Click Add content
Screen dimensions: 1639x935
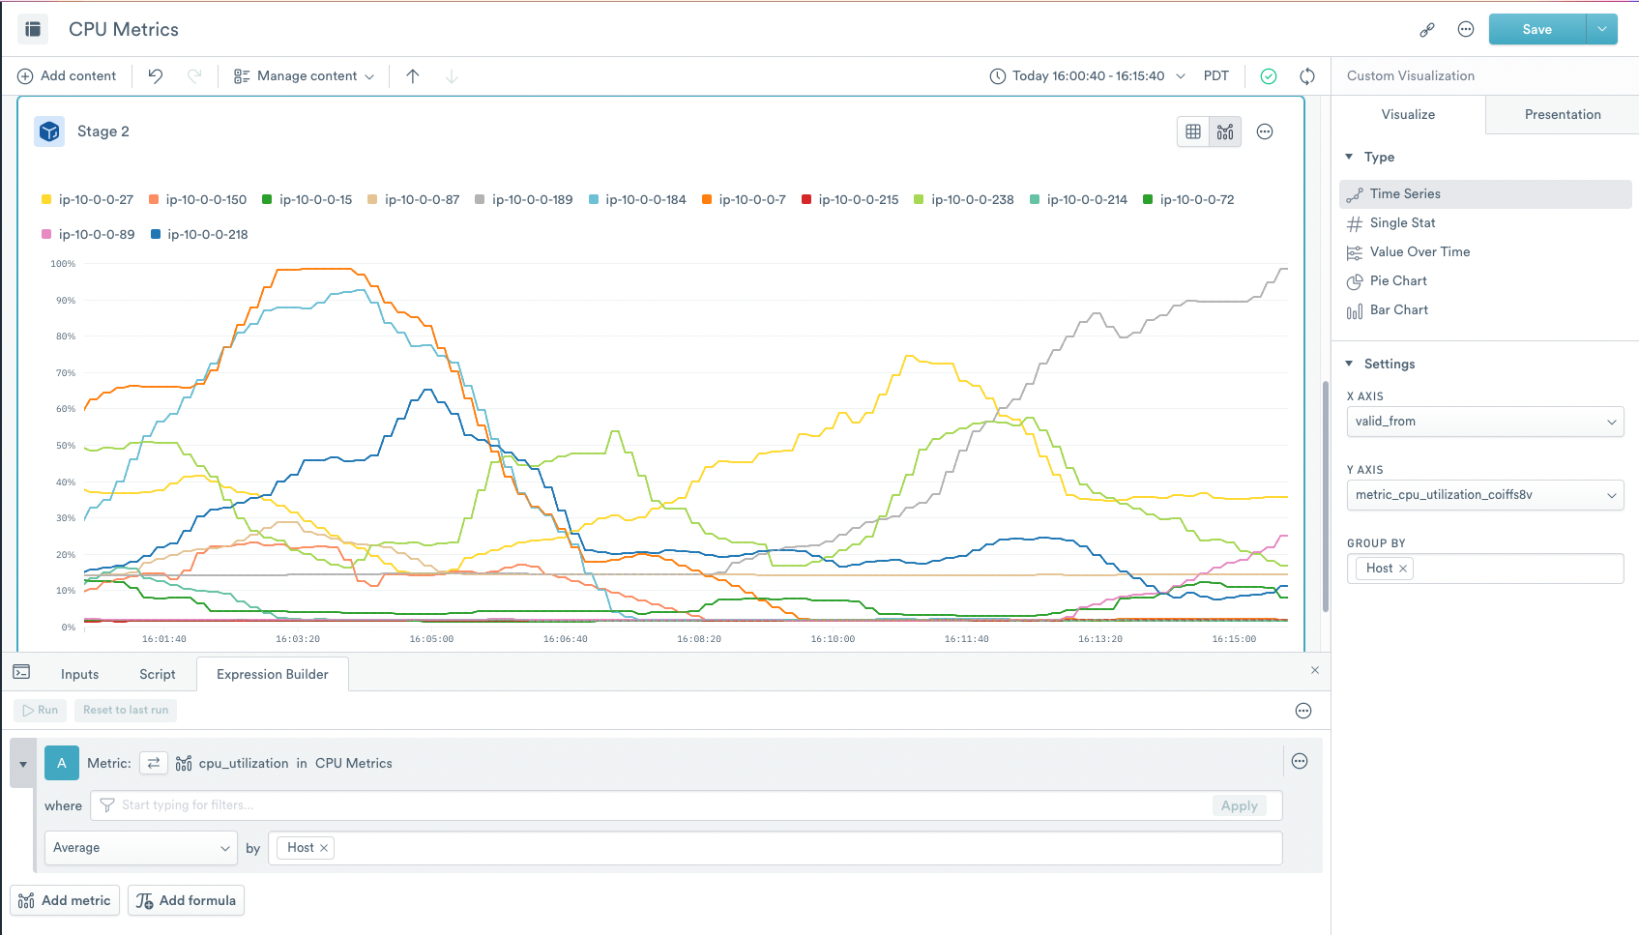[67, 75]
